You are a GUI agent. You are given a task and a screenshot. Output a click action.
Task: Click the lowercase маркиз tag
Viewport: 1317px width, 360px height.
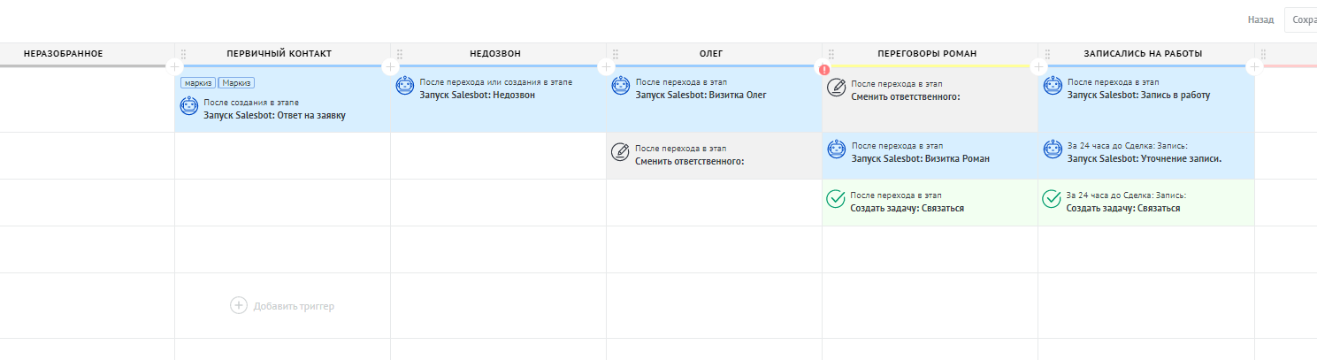tap(198, 82)
